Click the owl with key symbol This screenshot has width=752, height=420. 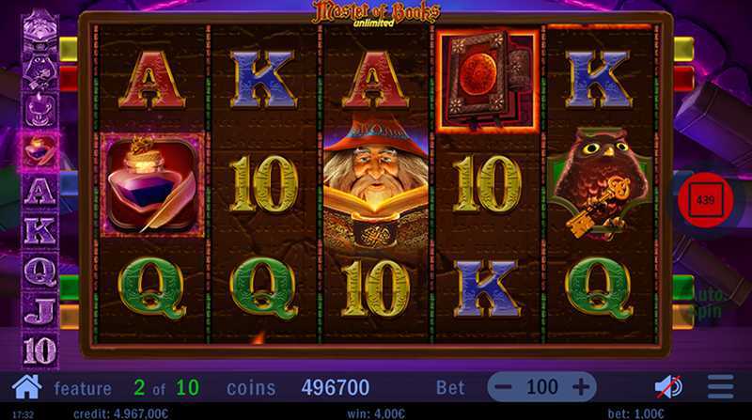tap(599, 183)
